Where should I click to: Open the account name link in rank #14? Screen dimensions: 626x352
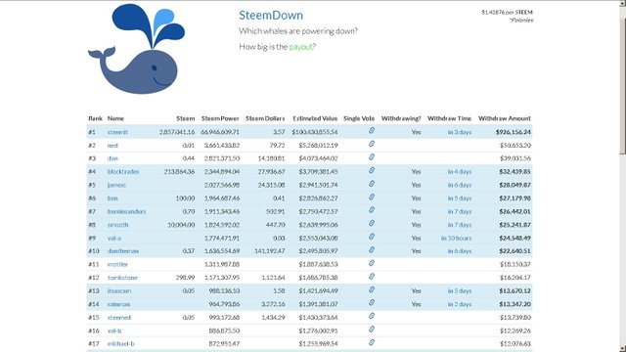(x=118, y=304)
